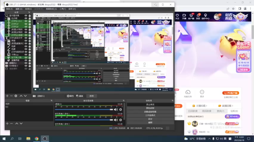This screenshot has width=254, height=142.
Task: Click 停用 deactivate button
Action: pyautogui.click(x=91, y=96)
